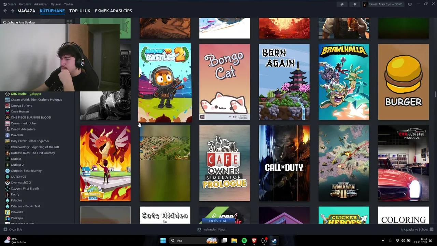Open the notifications bell icon
The width and height of the screenshot is (437, 246).
click(355, 4)
